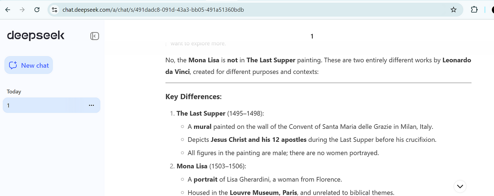Open the three-dot menu for chat "1"
This screenshot has height=196, width=494.
tap(91, 105)
